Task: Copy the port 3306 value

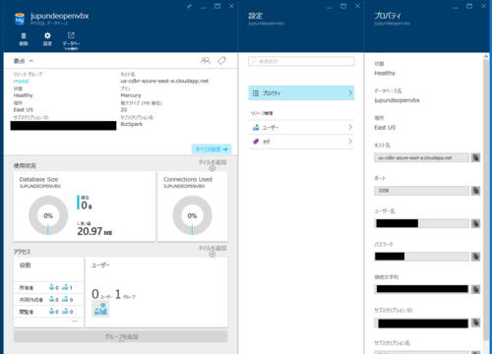Action: [x=475, y=191]
